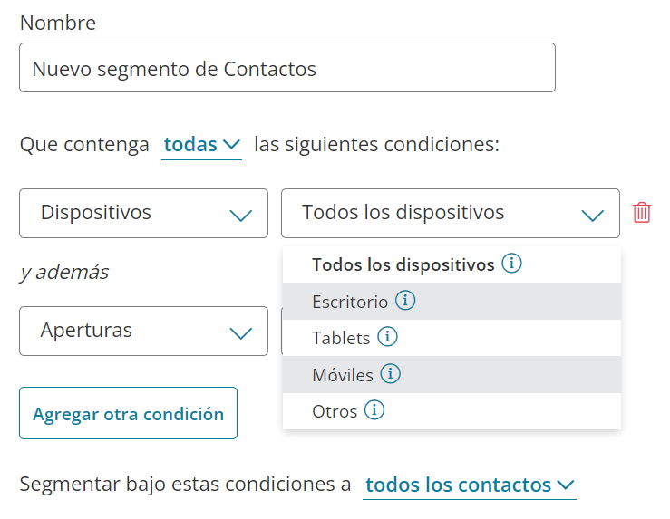670x519 pixels.
Task: Click the partially hidden field beside Aperturas
Action: coord(282,331)
